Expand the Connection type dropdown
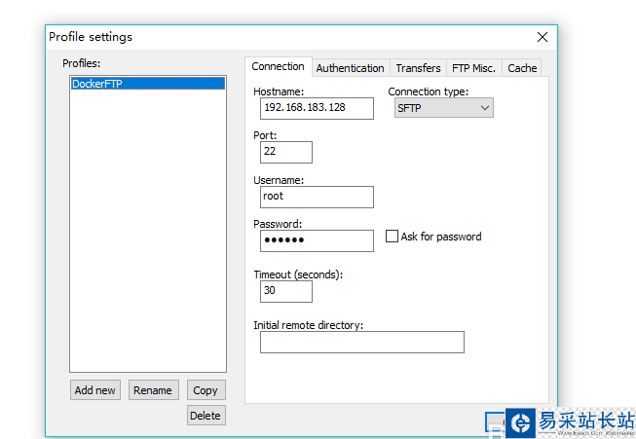The width and height of the screenshot is (636, 439). (x=444, y=108)
